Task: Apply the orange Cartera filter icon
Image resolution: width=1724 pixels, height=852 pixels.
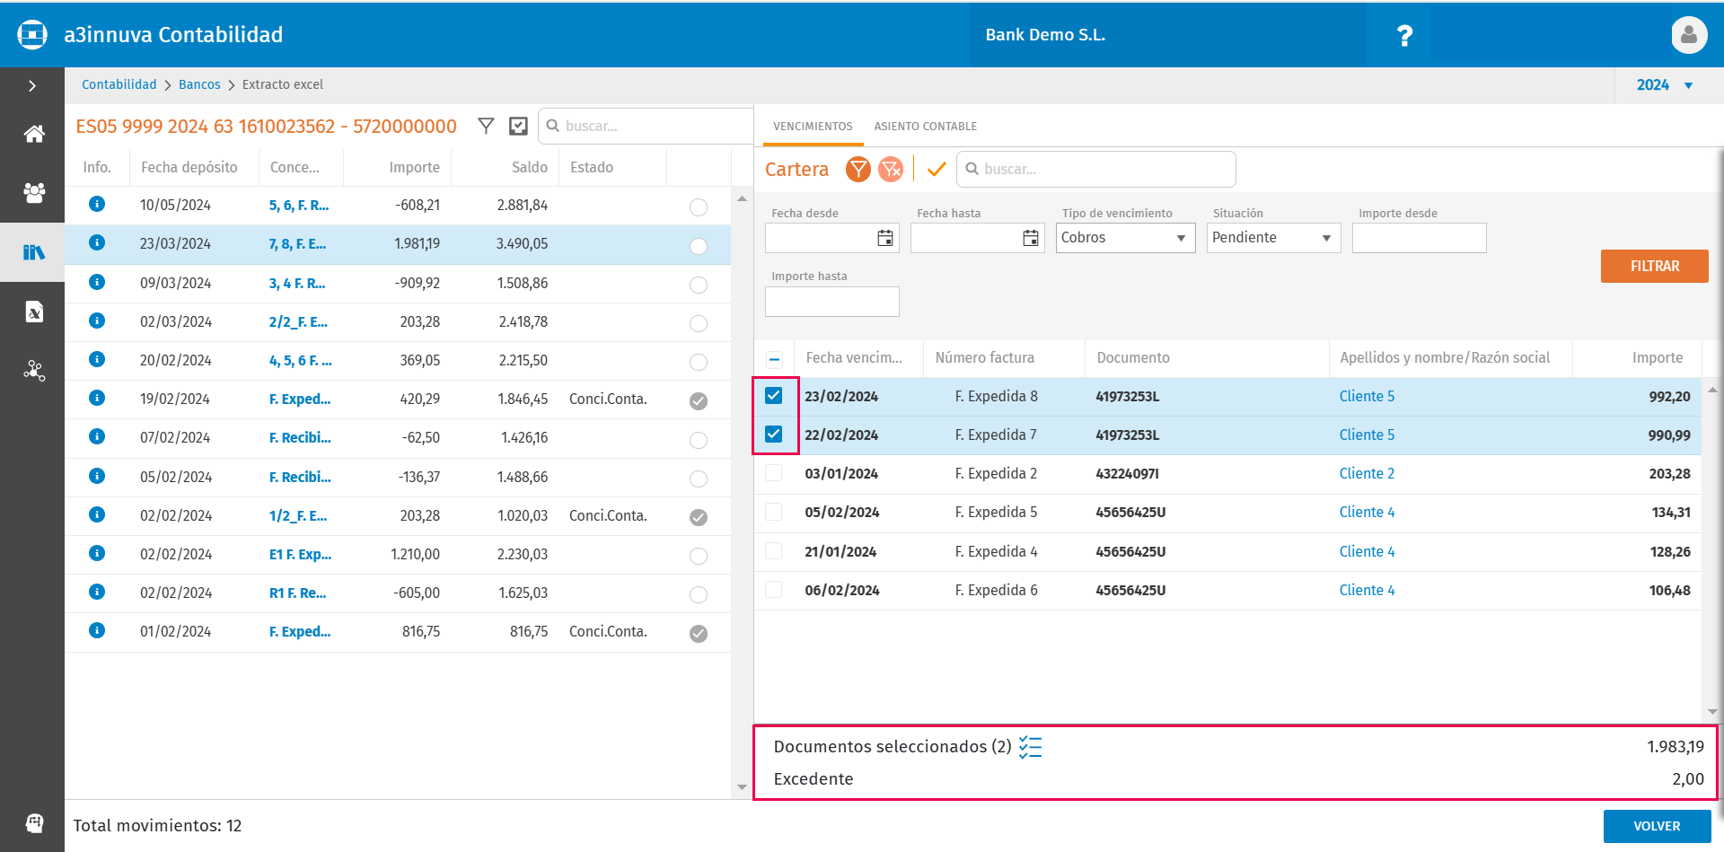Action: (x=858, y=169)
